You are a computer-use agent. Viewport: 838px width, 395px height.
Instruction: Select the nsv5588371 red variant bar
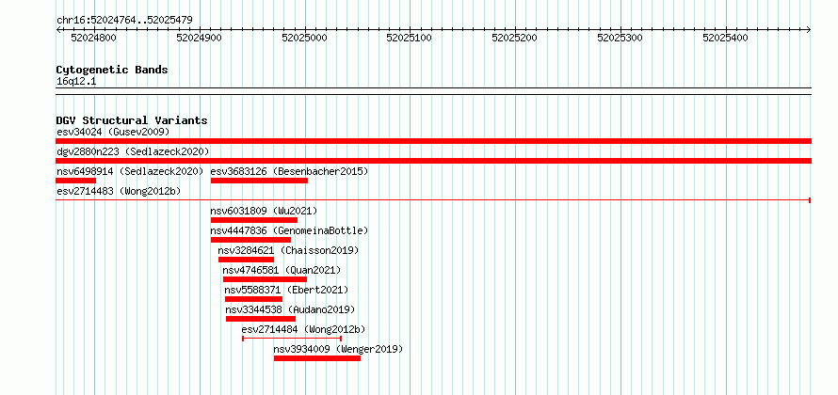(x=254, y=299)
